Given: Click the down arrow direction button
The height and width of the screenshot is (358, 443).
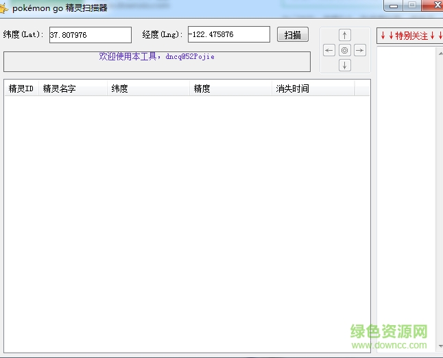Looking at the screenshot, I should click(345, 65).
